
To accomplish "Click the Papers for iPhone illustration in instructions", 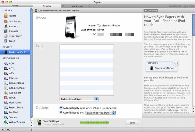I will pos(162,67).
